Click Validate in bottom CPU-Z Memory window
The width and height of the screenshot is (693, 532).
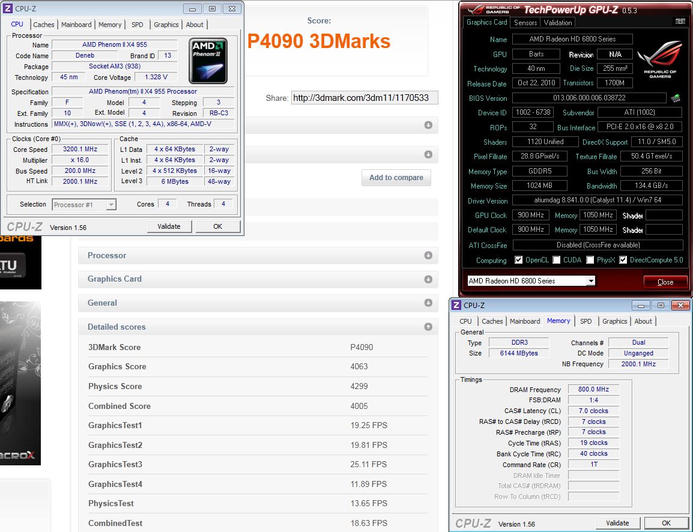tap(617, 523)
